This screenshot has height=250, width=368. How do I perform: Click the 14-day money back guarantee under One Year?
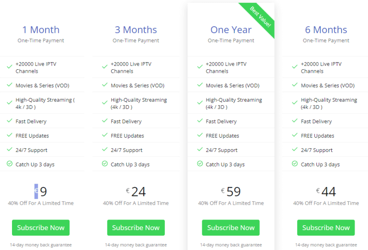231,245
